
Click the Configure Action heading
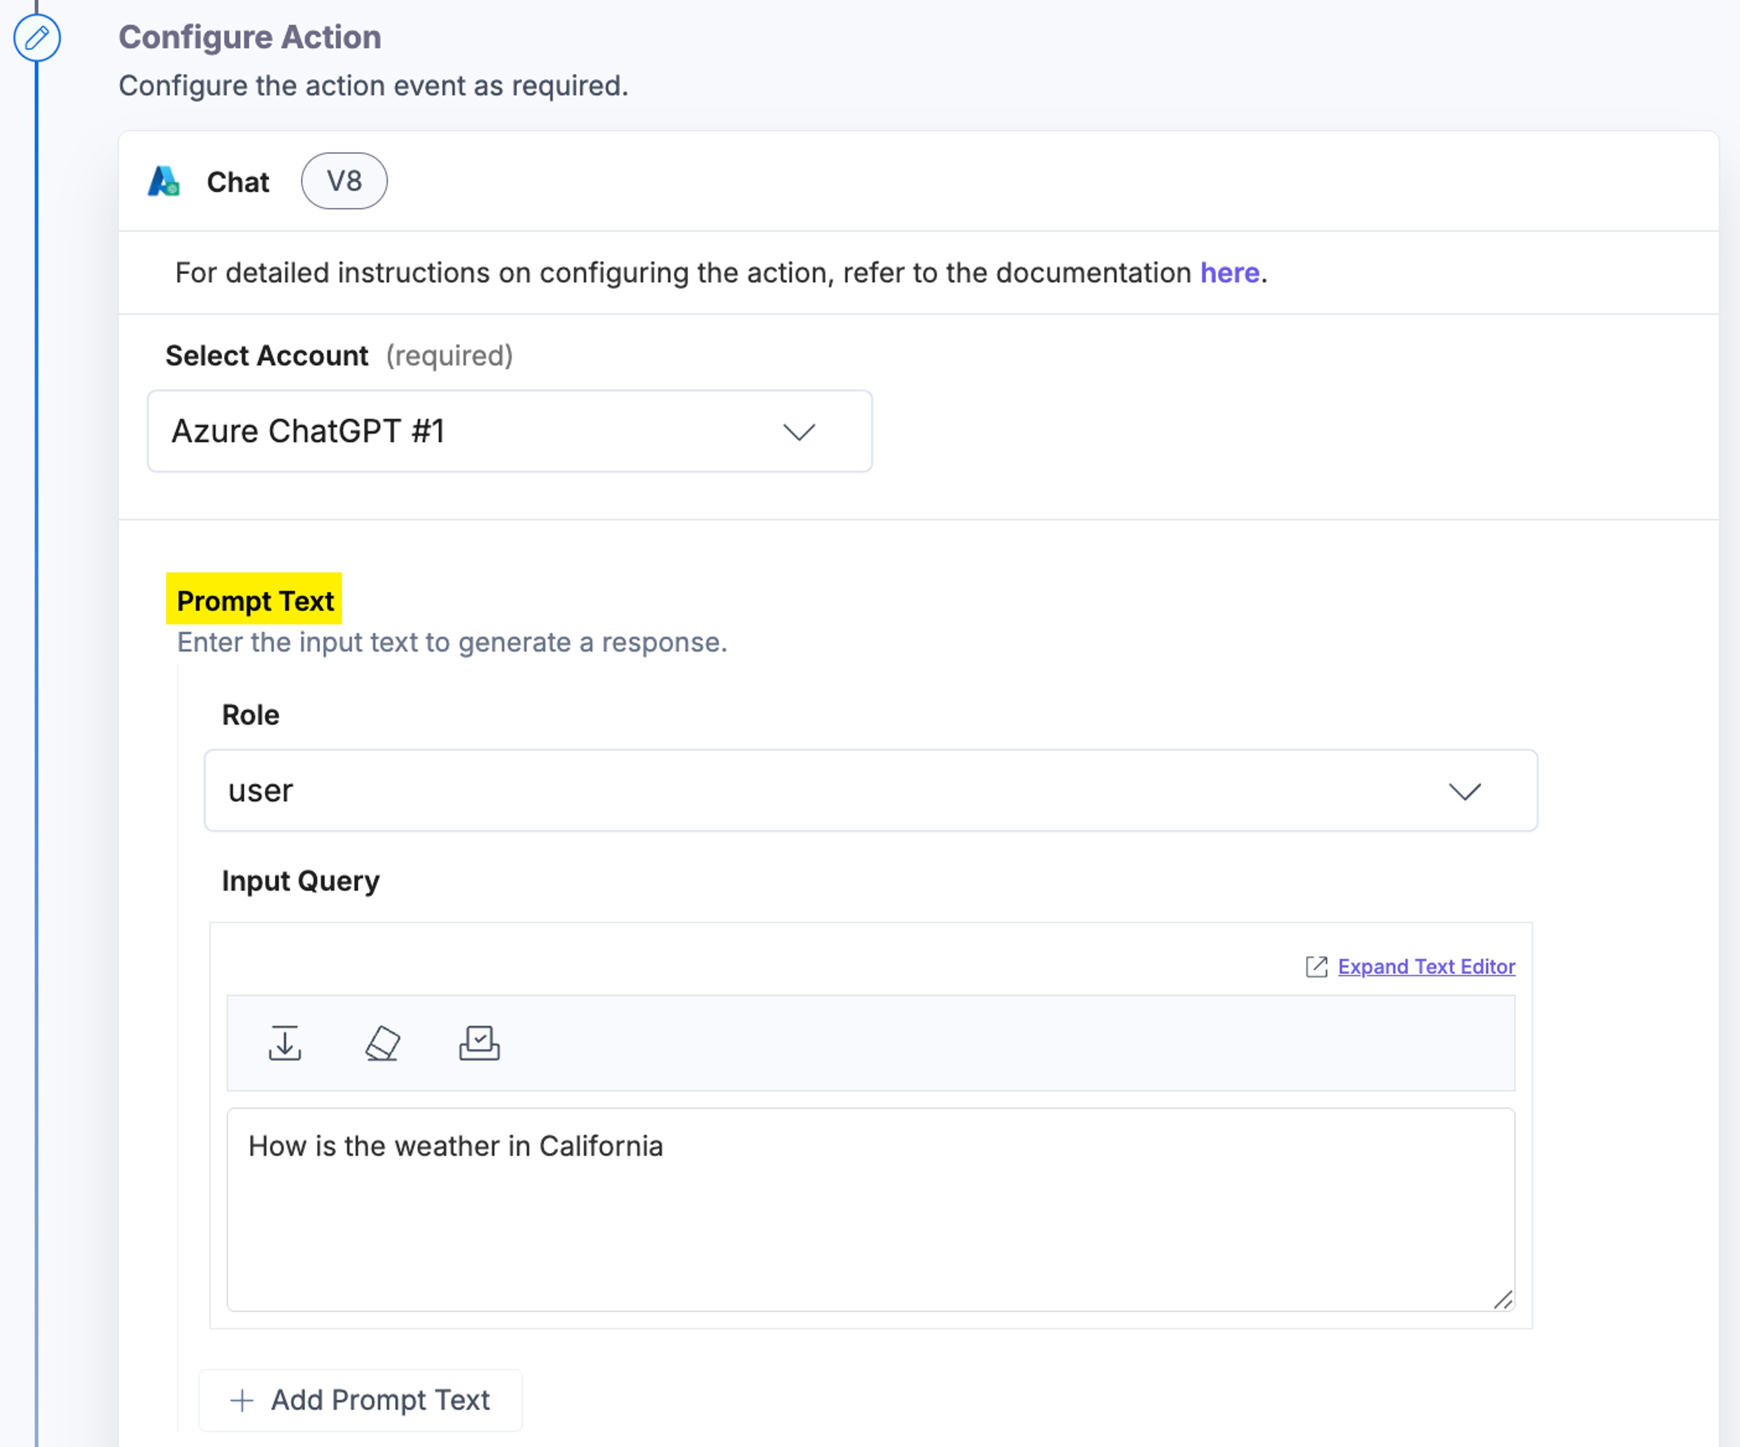point(249,37)
